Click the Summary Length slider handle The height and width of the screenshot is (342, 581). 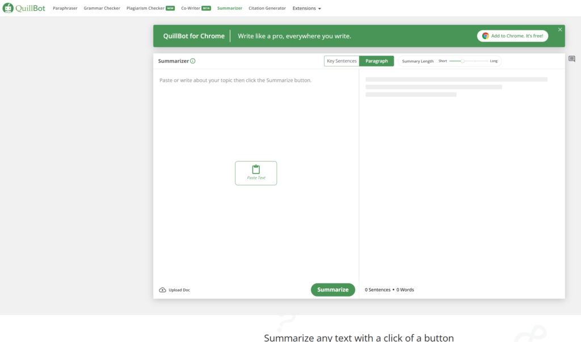coord(462,61)
